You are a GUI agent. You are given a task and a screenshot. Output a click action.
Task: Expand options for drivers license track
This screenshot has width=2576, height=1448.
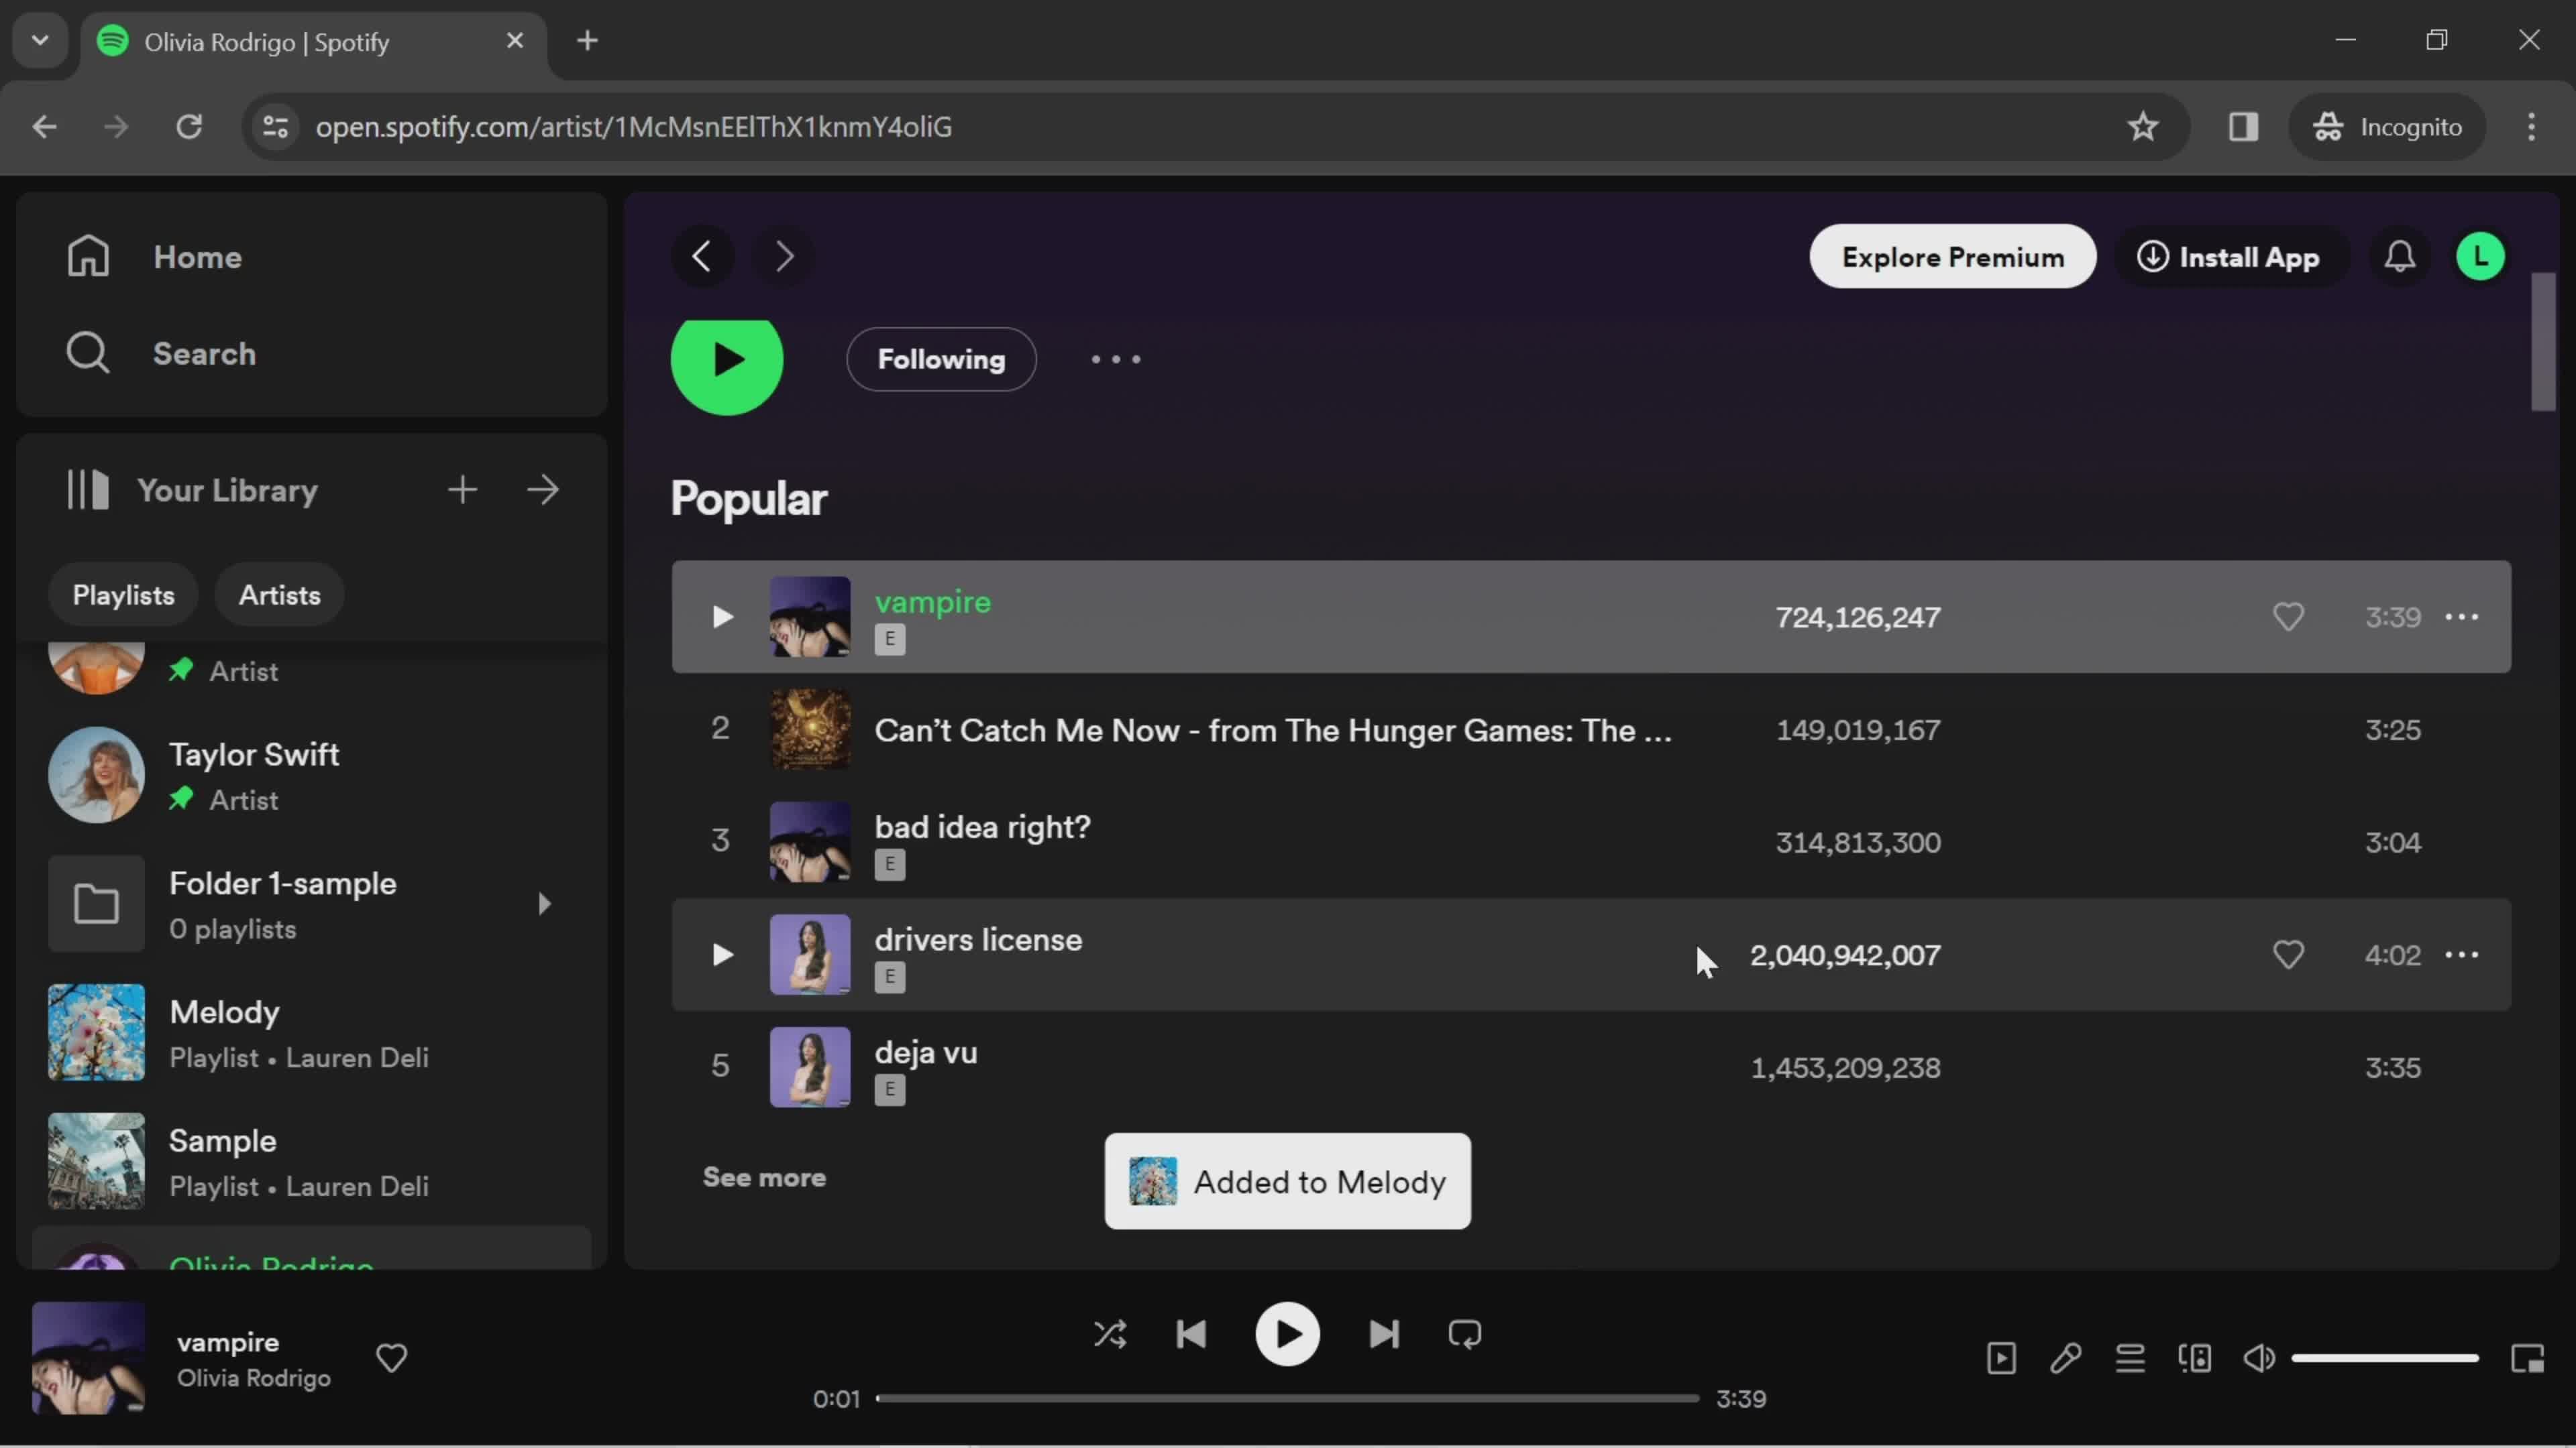pos(2465,955)
